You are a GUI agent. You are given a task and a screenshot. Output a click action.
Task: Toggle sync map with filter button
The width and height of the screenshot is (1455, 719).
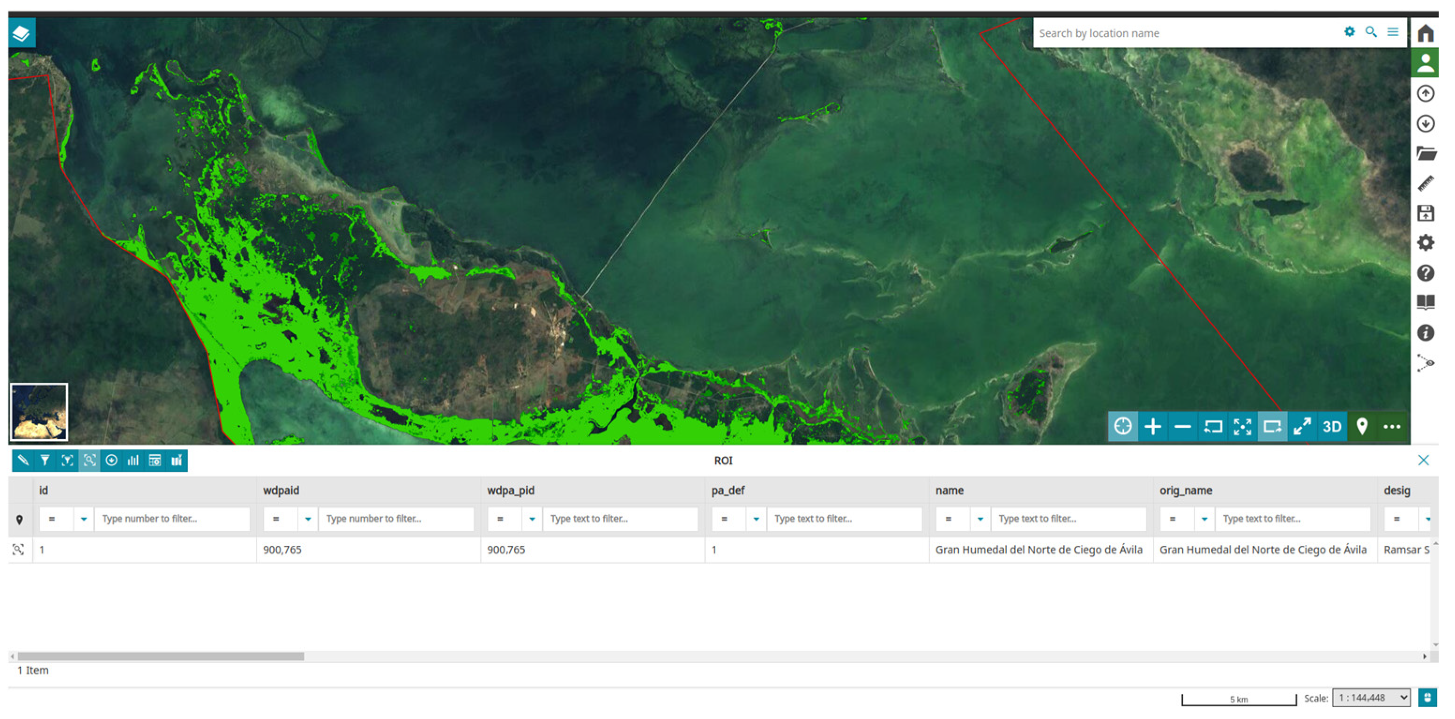point(67,460)
